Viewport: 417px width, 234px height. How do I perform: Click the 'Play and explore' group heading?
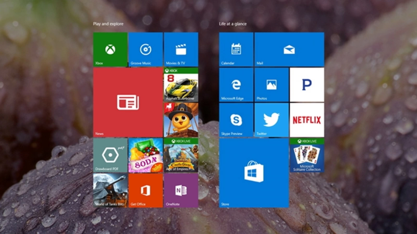tap(108, 24)
